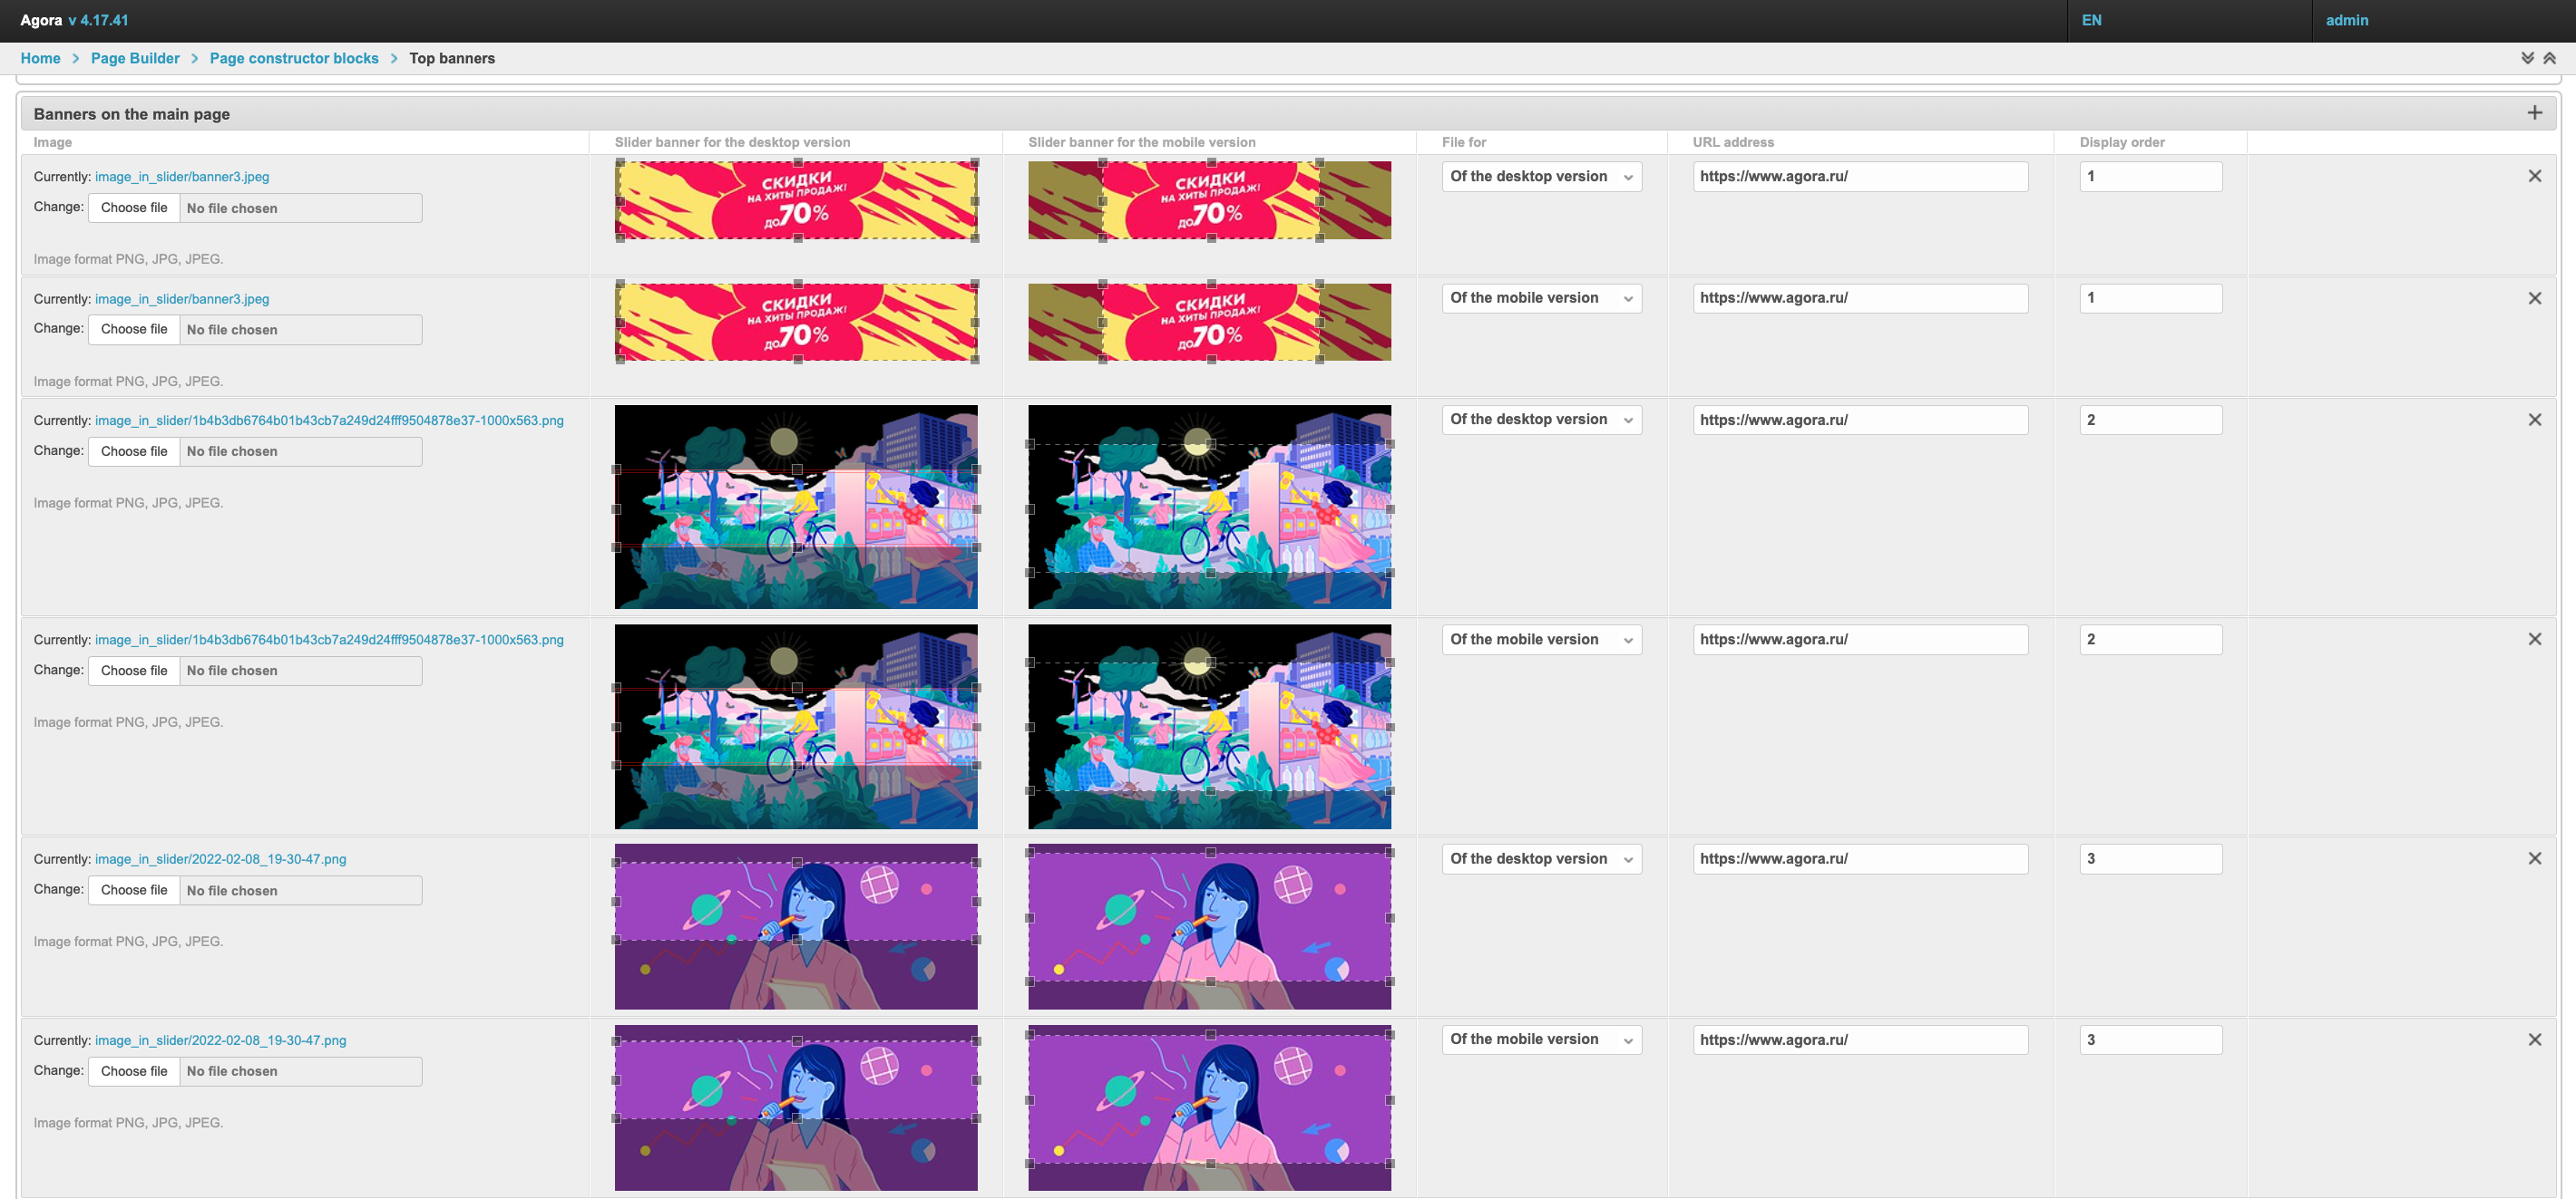2576x1199 pixels.
Task: Click the collapse-all double chevron up icon
Action: (x=2550, y=58)
